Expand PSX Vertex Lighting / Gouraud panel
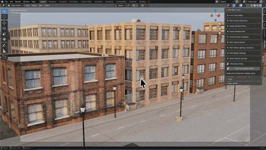Image resolution: width=266 pixels, height=150 pixels. (243, 48)
